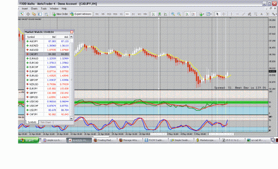Draw a vertical line tool

231,14
